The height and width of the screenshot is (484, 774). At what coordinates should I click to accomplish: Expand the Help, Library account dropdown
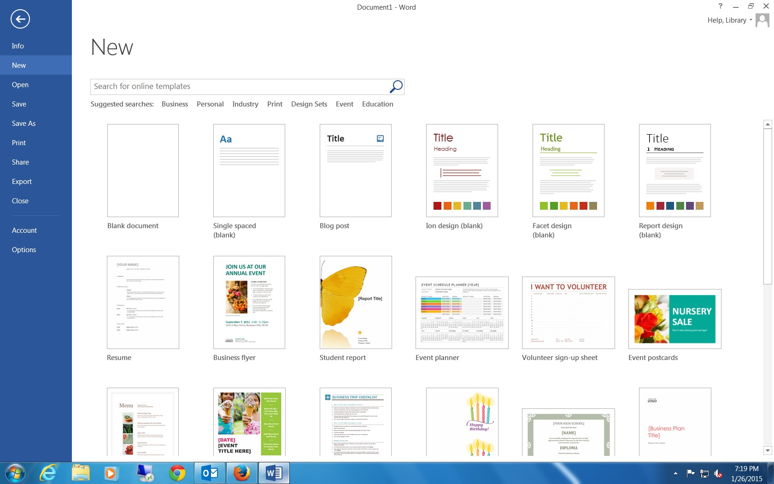click(x=751, y=20)
